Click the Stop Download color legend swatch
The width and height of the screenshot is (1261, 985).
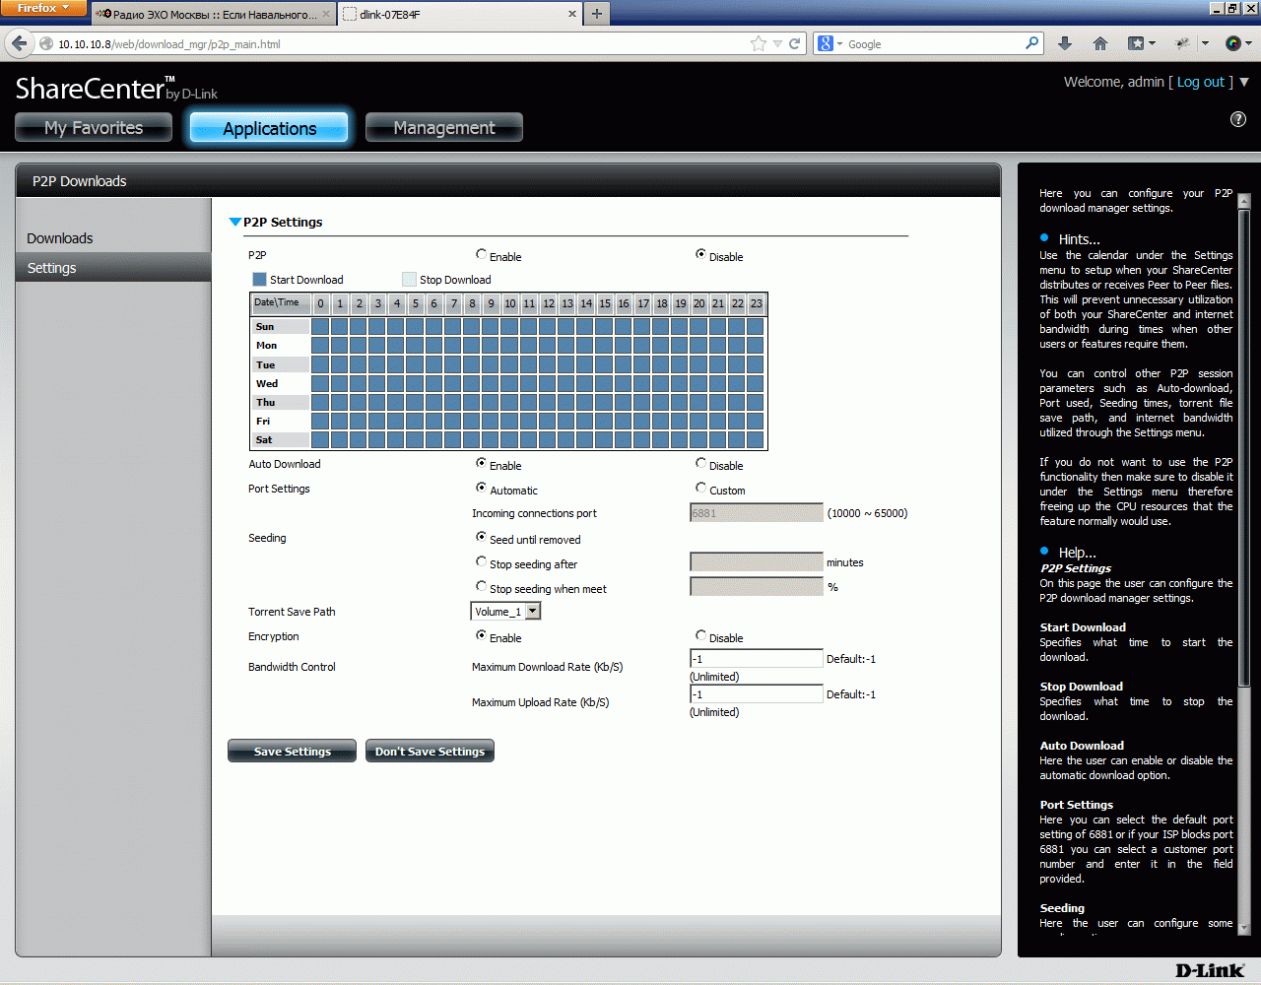409,280
